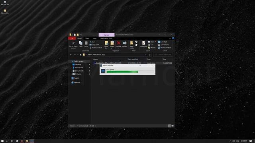
Task: Open the Windows Start menu
Action: pyautogui.click(x=2, y=141)
